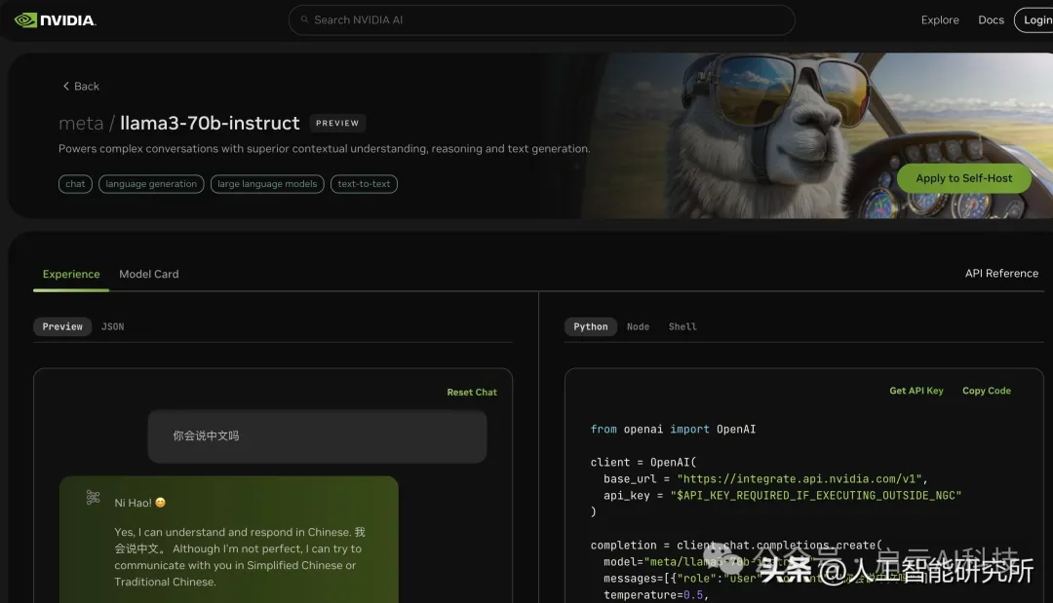Click the user message 你会说中文吗
The height and width of the screenshot is (603, 1053).
click(317, 436)
